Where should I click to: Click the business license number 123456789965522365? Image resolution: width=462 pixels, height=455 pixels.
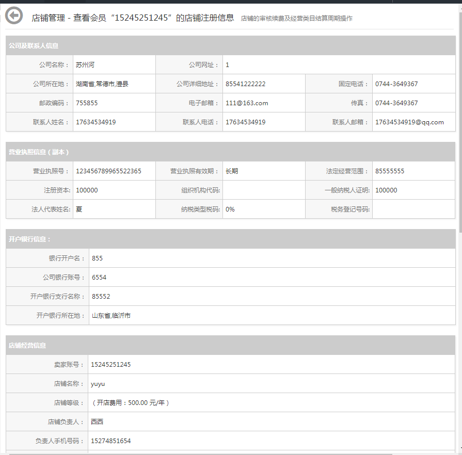click(108, 171)
